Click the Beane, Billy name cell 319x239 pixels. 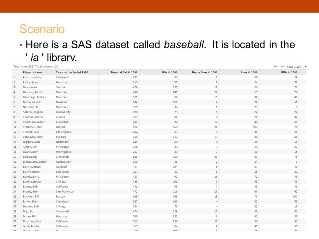tap(30, 152)
